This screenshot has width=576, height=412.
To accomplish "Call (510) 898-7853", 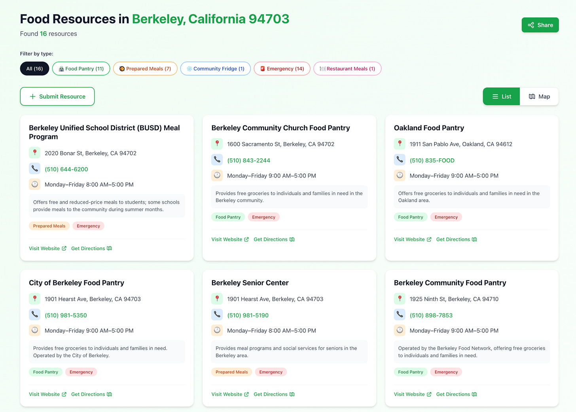I will [x=431, y=315].
